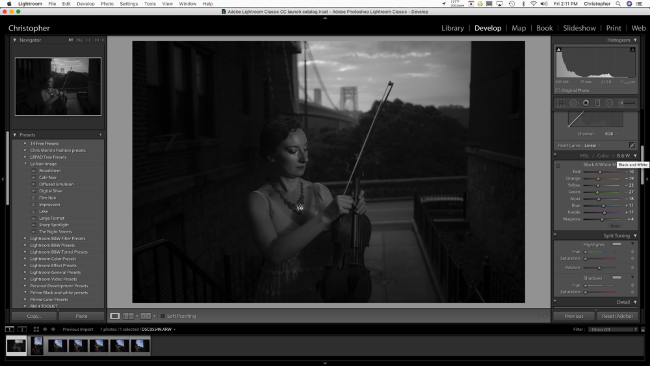650x366 pixels.
Task: Expand the Detail panel
Action: 635,302
